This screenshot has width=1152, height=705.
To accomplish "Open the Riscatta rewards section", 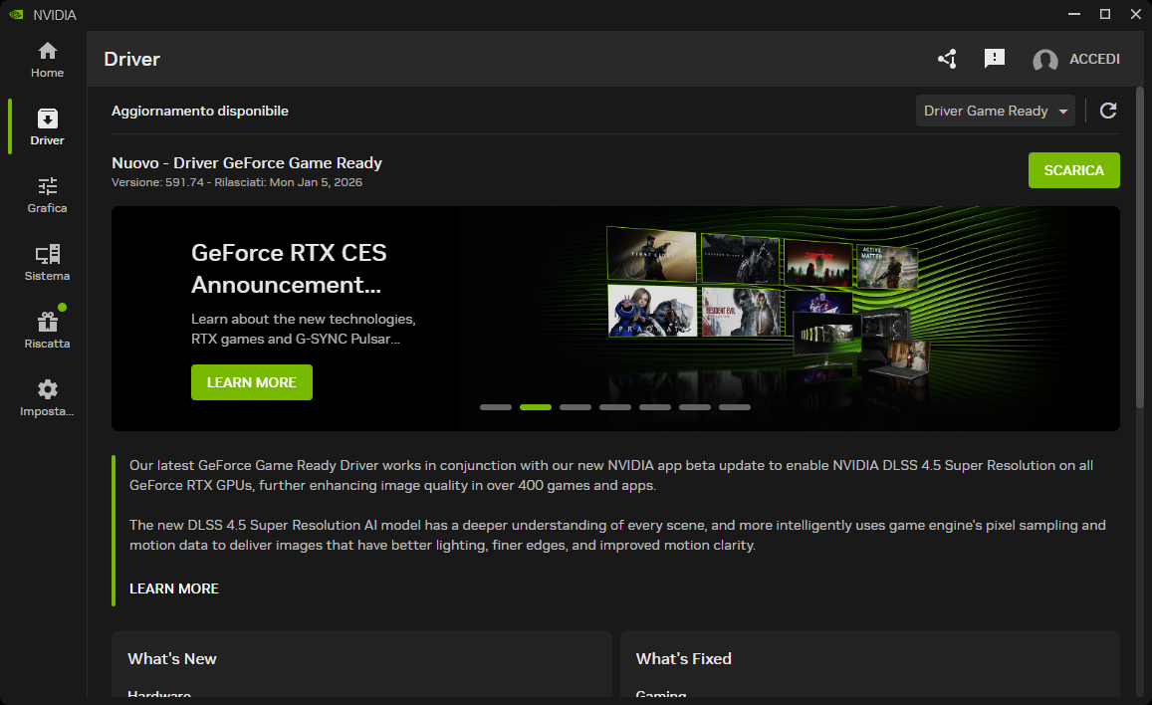I will [46, 329].
